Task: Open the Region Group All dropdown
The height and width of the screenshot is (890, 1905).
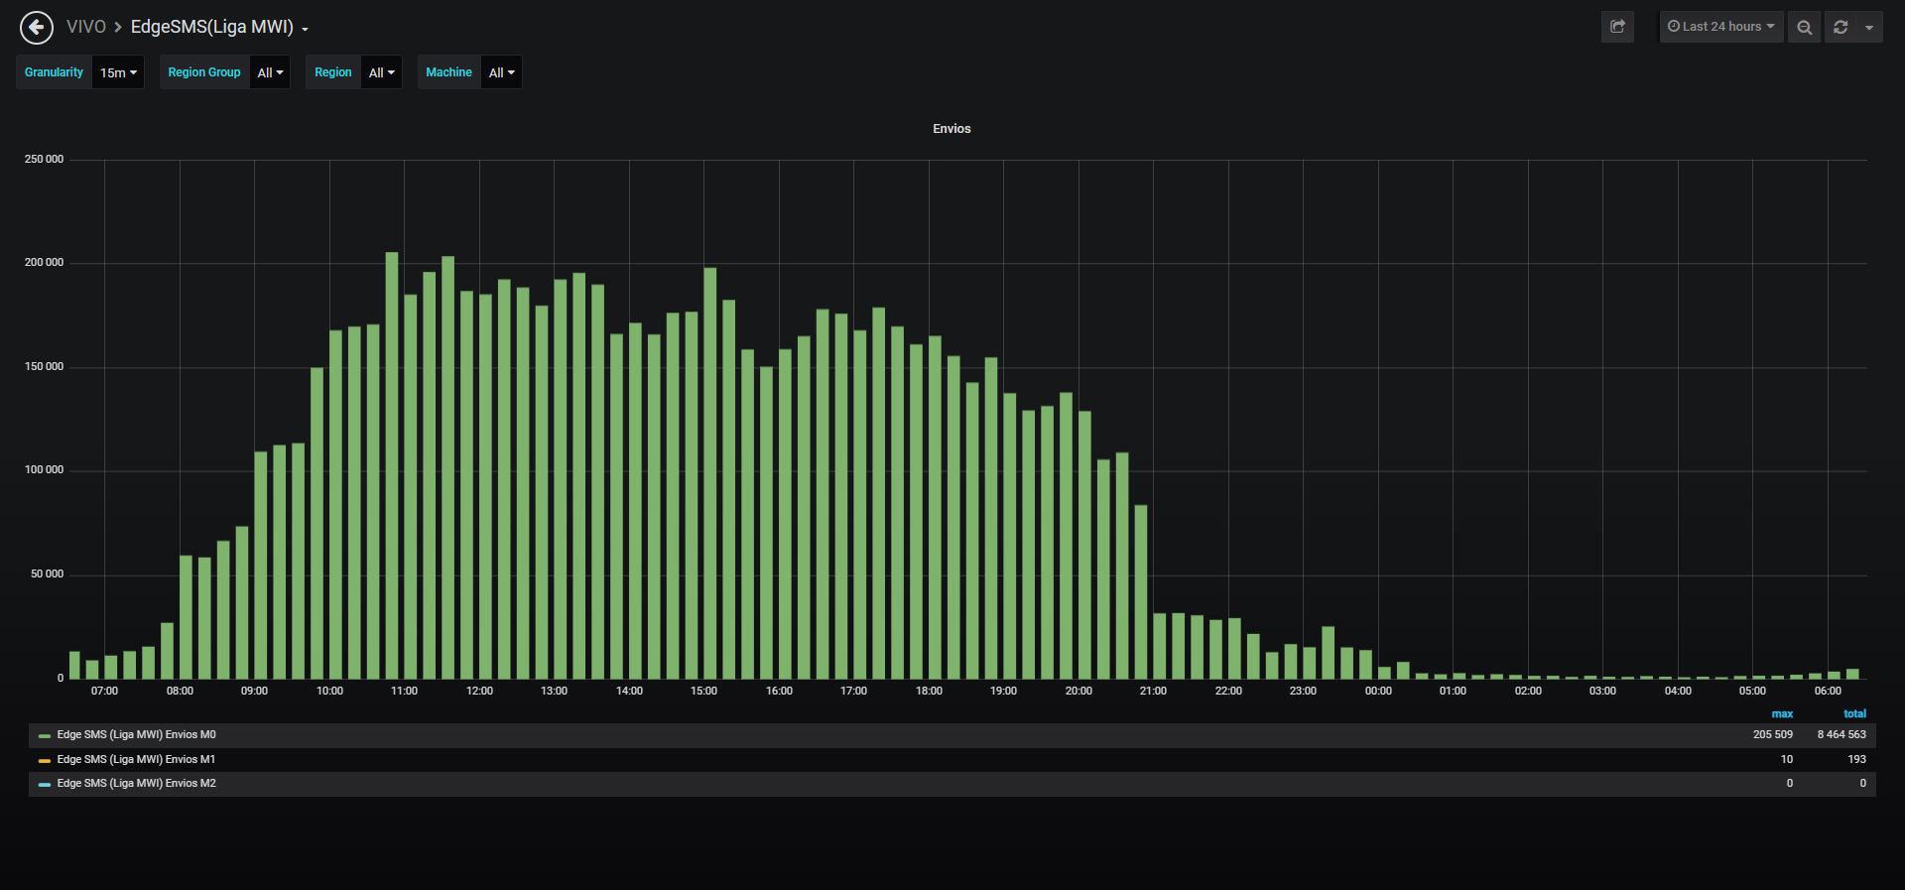Action: click(270, 72)
